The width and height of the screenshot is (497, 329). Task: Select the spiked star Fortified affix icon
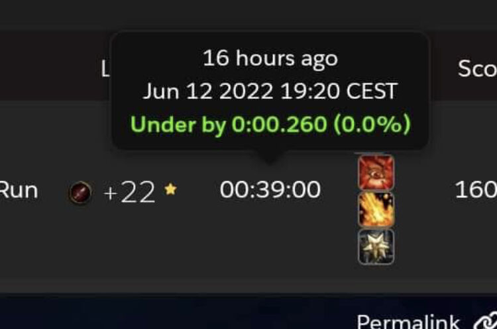click(x=376, y=247)
